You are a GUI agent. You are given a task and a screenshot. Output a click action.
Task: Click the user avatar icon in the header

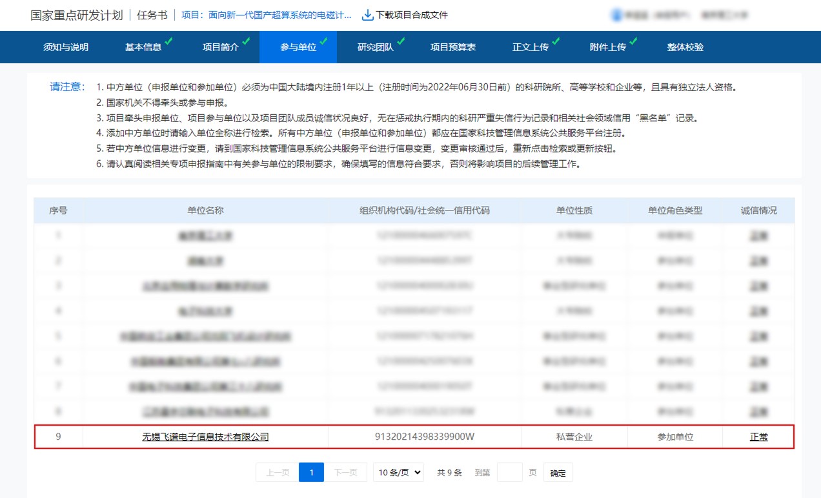pos(616,15)
